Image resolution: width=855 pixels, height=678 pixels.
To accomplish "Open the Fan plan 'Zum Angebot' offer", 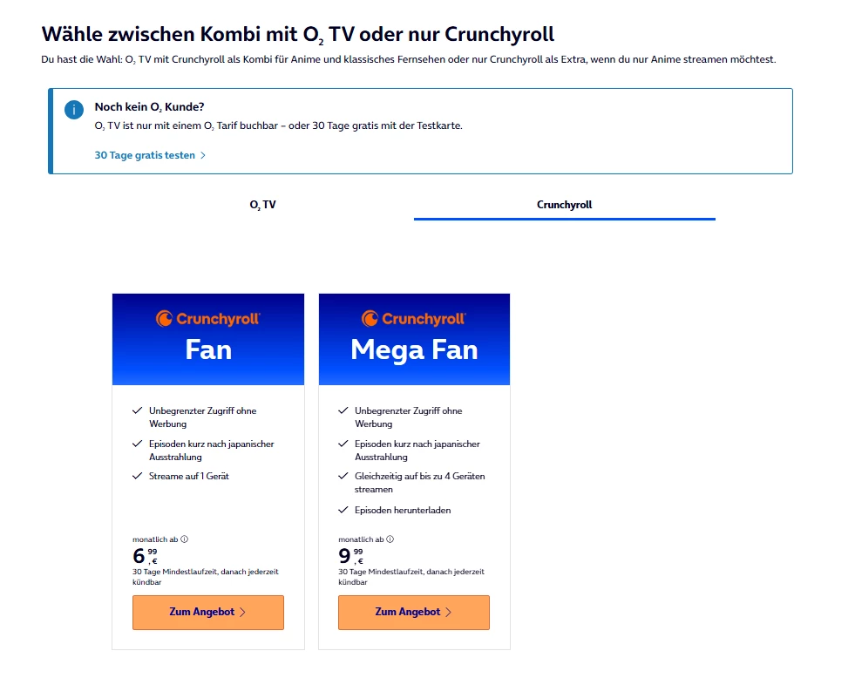I will click(x=207, y=613).
